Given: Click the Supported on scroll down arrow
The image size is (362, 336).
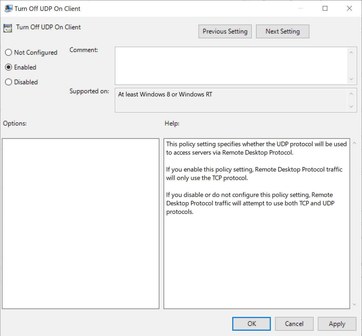Looking at the screenshot, I should pyautogui.click(x=351, y=107).
